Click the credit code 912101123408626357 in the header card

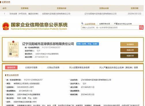click(x=51, y=48)
